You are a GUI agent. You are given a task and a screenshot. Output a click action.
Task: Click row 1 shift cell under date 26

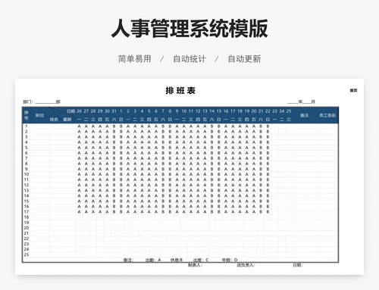point(79,126)
